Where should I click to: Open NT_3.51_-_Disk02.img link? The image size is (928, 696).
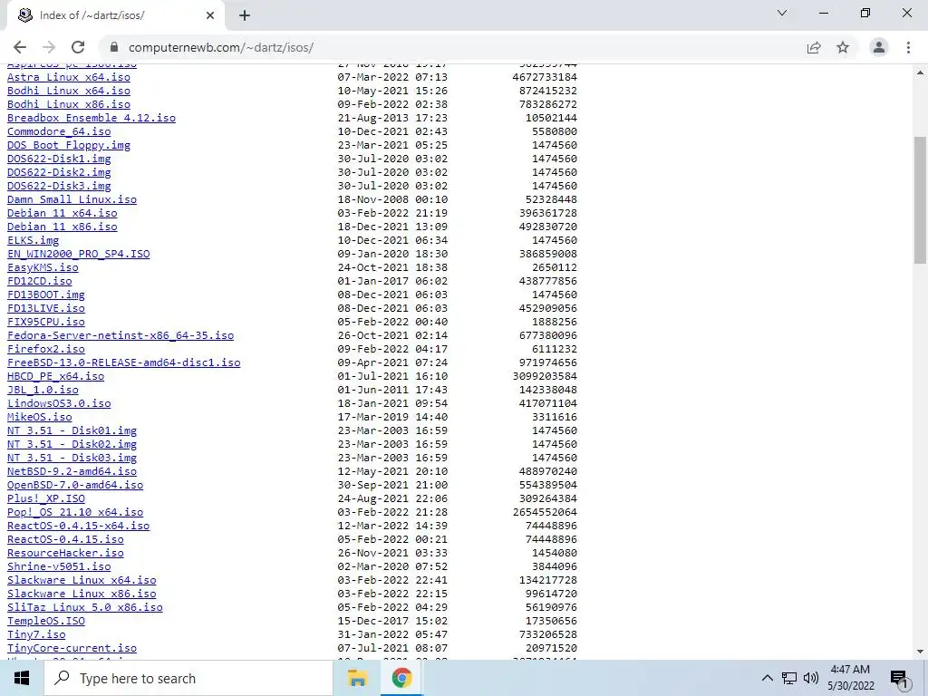pos(72,444)
